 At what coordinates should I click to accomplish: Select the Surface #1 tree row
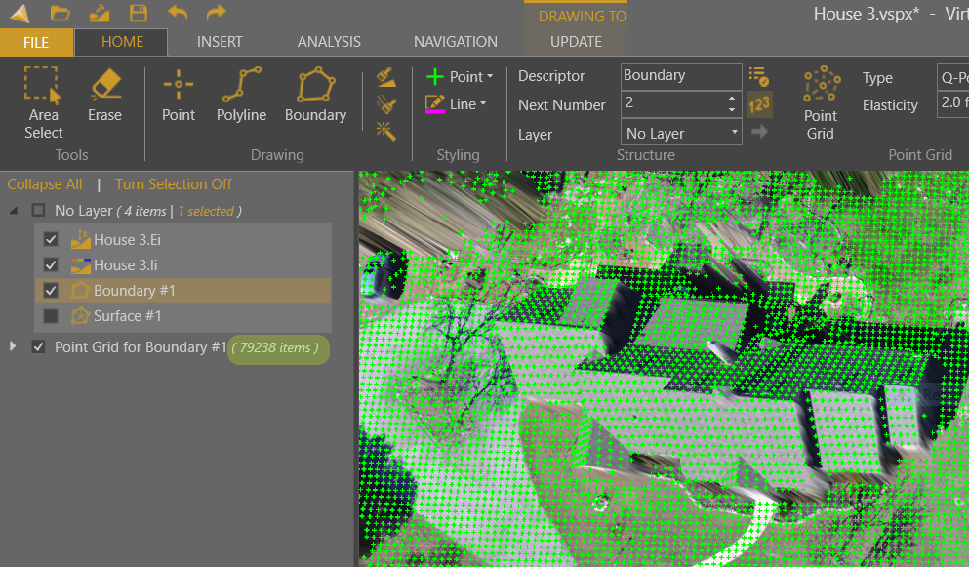[183, 316]
